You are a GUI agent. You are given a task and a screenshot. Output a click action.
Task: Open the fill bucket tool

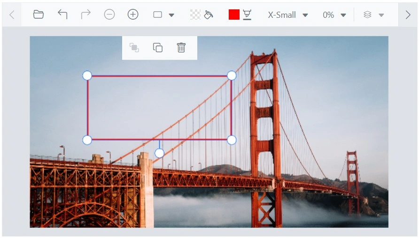click(x=209, y=15)
